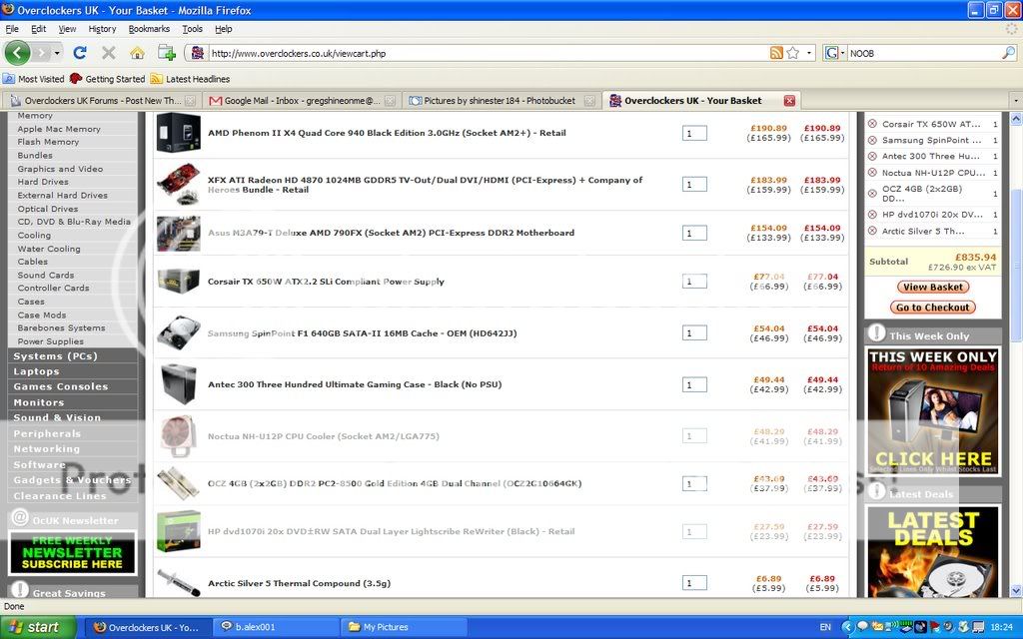Open a new tab with toolbar icon
The image size is (1023, 639).
pos(166,53)
